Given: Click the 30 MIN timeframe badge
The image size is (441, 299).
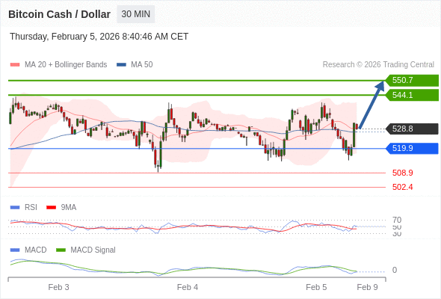Looking at the screenshot, I should [136, 14].
